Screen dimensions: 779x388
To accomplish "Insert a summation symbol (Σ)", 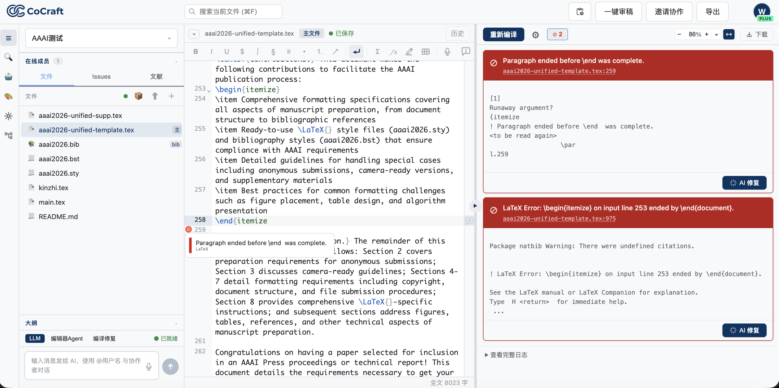I will click(x=377, y=52).
